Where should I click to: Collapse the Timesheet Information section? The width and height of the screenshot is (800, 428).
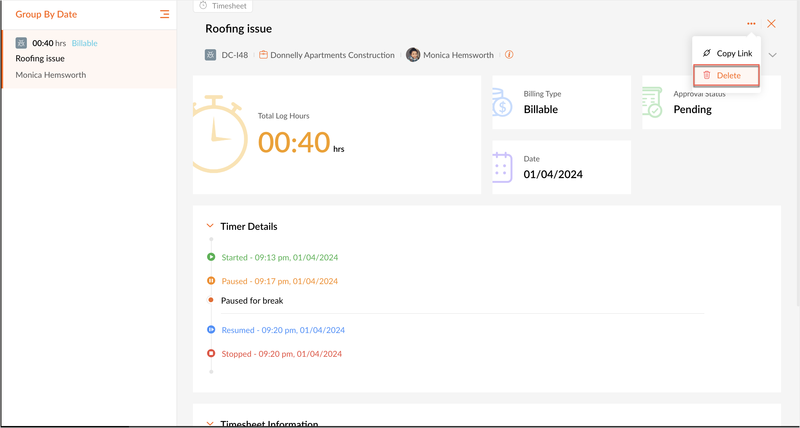click(x=210, y=423)
